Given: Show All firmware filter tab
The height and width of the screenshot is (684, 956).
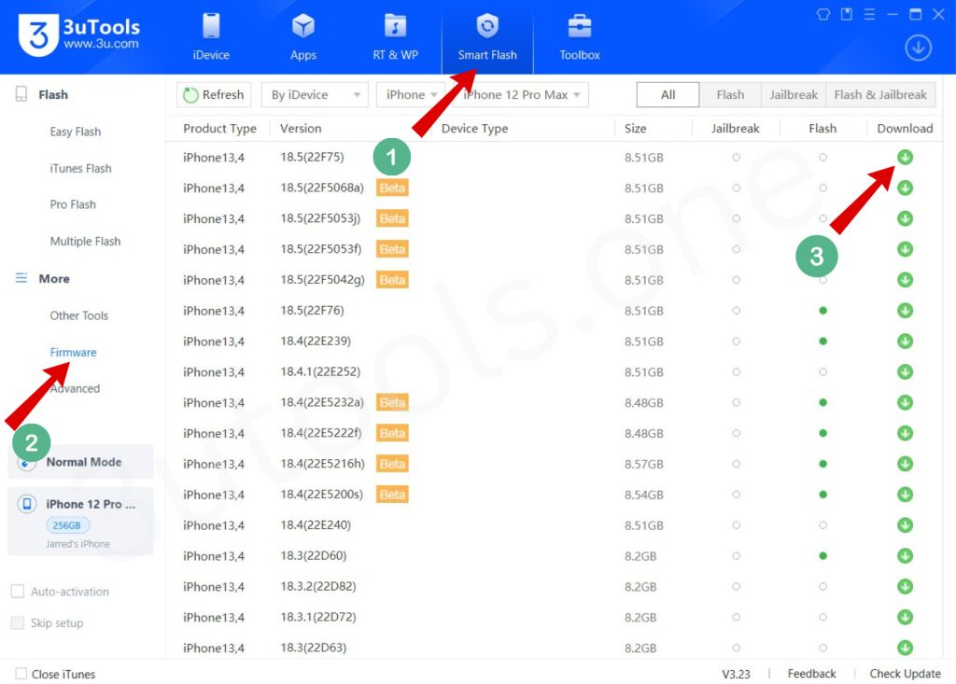Looking at the screenshot, I should [x=668, y=94].
